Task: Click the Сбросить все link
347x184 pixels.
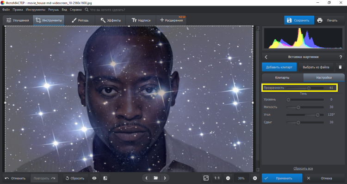Action: coord(303,169)
